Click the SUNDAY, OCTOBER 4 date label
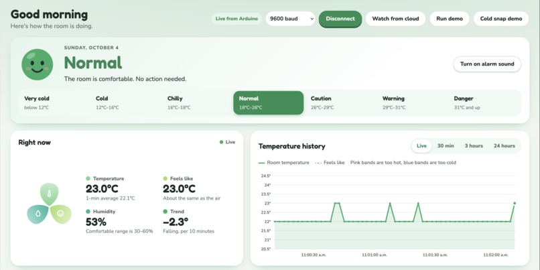 pos(91,48)
